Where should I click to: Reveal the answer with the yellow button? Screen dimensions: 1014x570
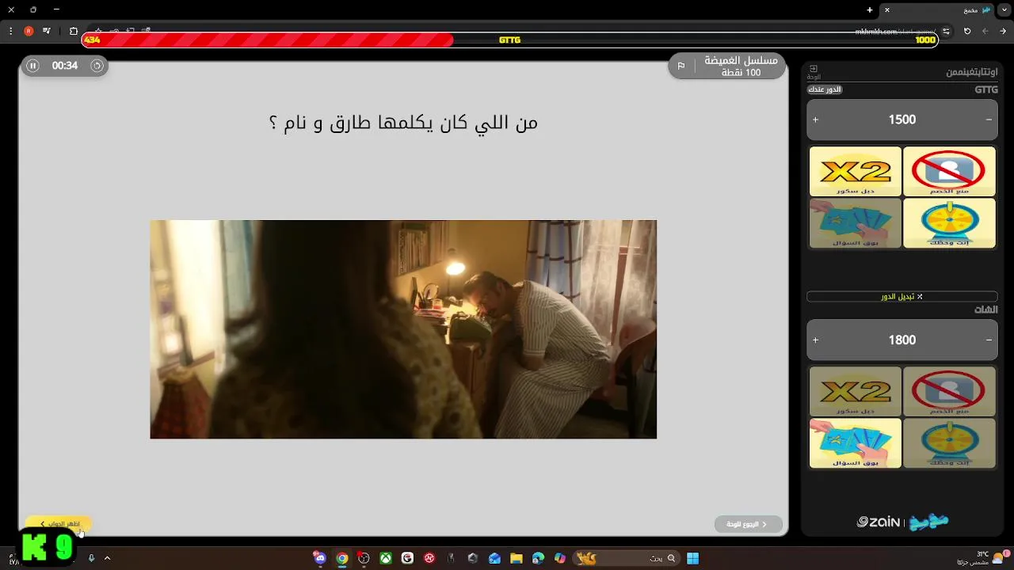59,523
